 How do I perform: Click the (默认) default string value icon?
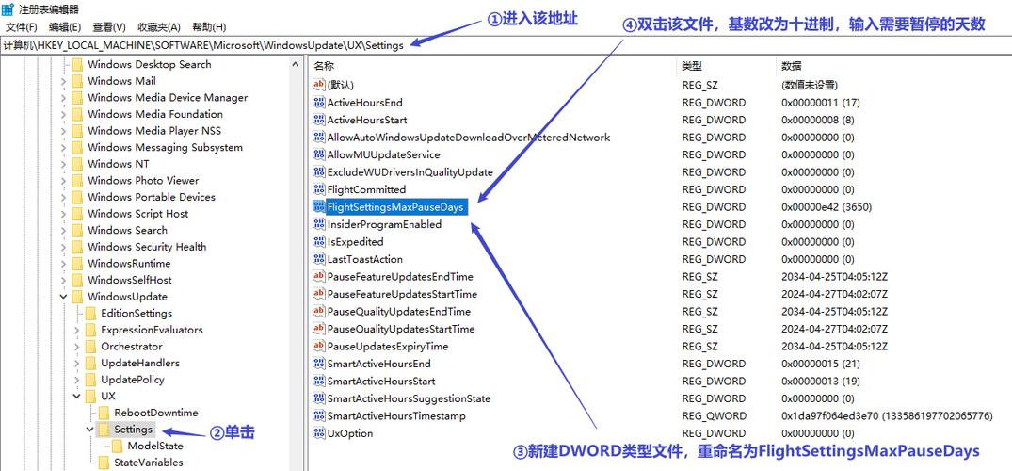tap(318, 85)
